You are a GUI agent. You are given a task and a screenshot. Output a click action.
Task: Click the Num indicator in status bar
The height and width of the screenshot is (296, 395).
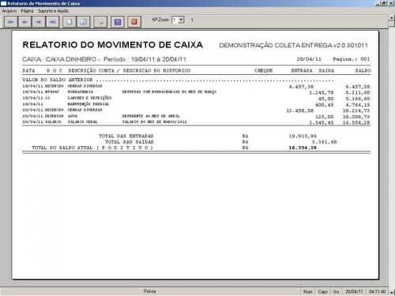pos(307,292)
